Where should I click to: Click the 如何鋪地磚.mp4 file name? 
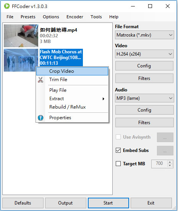[x=58, y=30]
